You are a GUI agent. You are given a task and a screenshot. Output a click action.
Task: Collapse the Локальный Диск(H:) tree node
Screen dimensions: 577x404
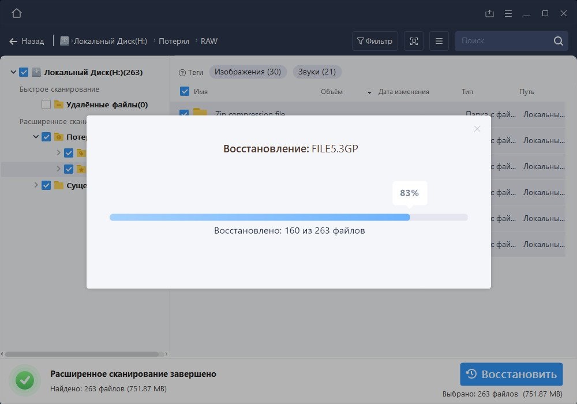[x=13, y=72]
